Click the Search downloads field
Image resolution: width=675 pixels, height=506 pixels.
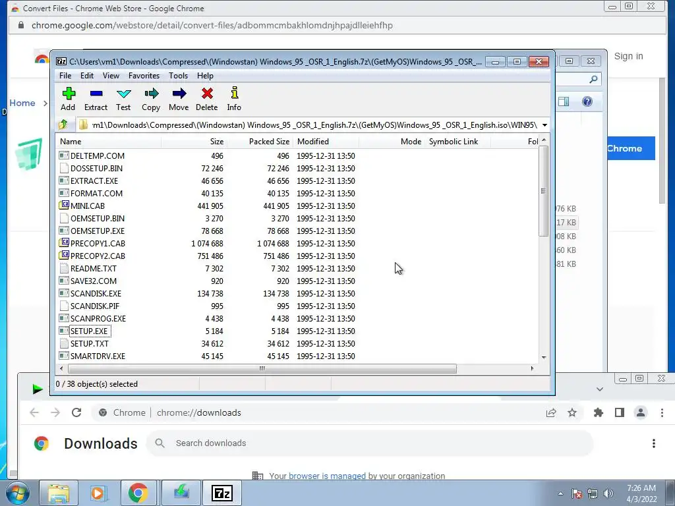[x=370, y=443]
